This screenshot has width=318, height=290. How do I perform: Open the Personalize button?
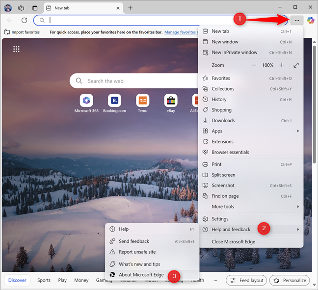(x=290, y=281)
